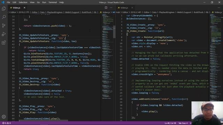
Task: Click PlaybackEngines breadcrumb in left editor
Action: 55,12
